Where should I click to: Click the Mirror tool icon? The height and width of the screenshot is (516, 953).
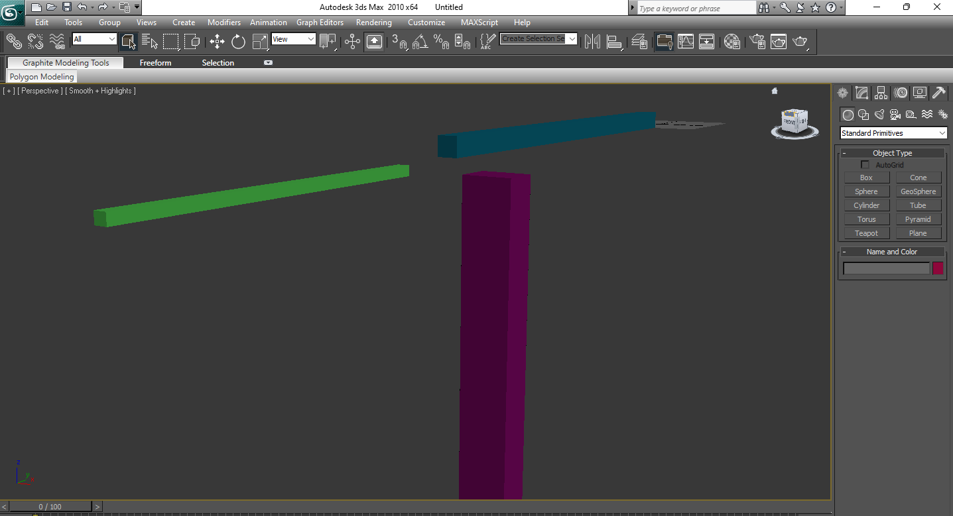point(592,42)
